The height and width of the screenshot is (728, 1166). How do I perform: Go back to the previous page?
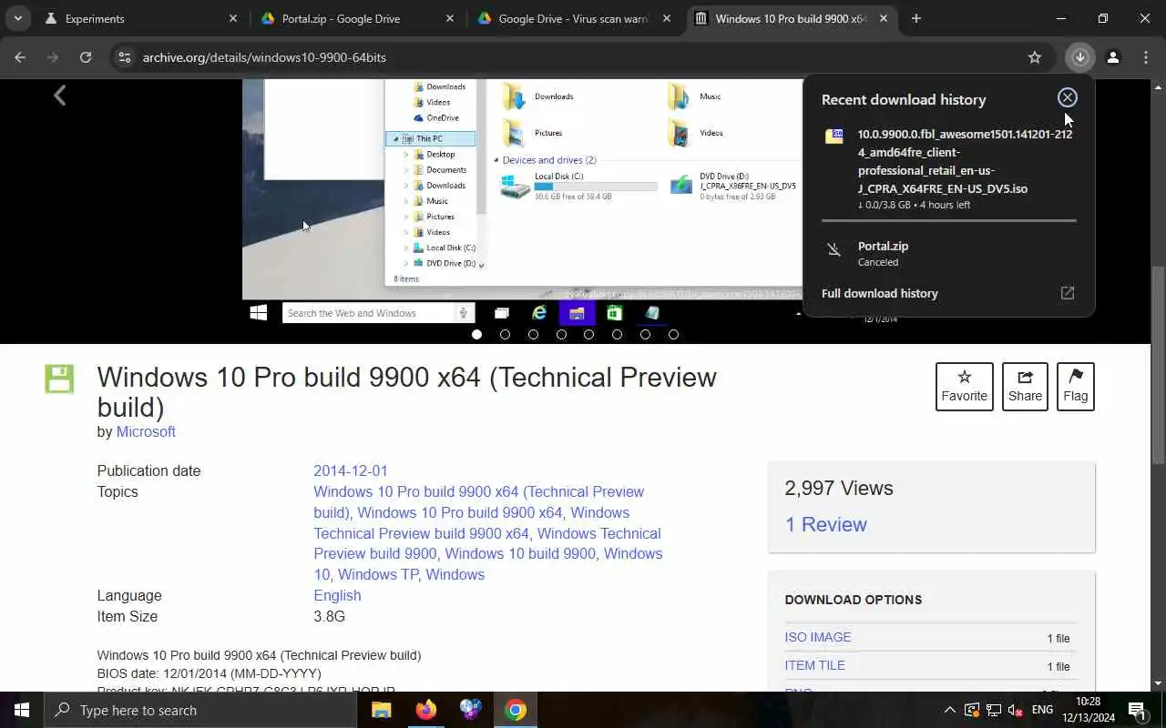coord(20,57)
